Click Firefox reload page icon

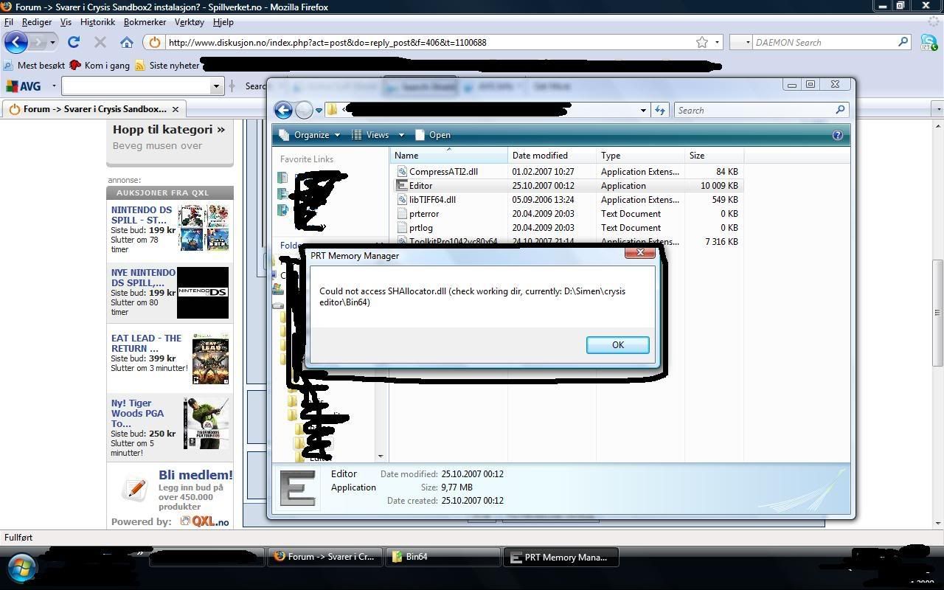[74, 43]
